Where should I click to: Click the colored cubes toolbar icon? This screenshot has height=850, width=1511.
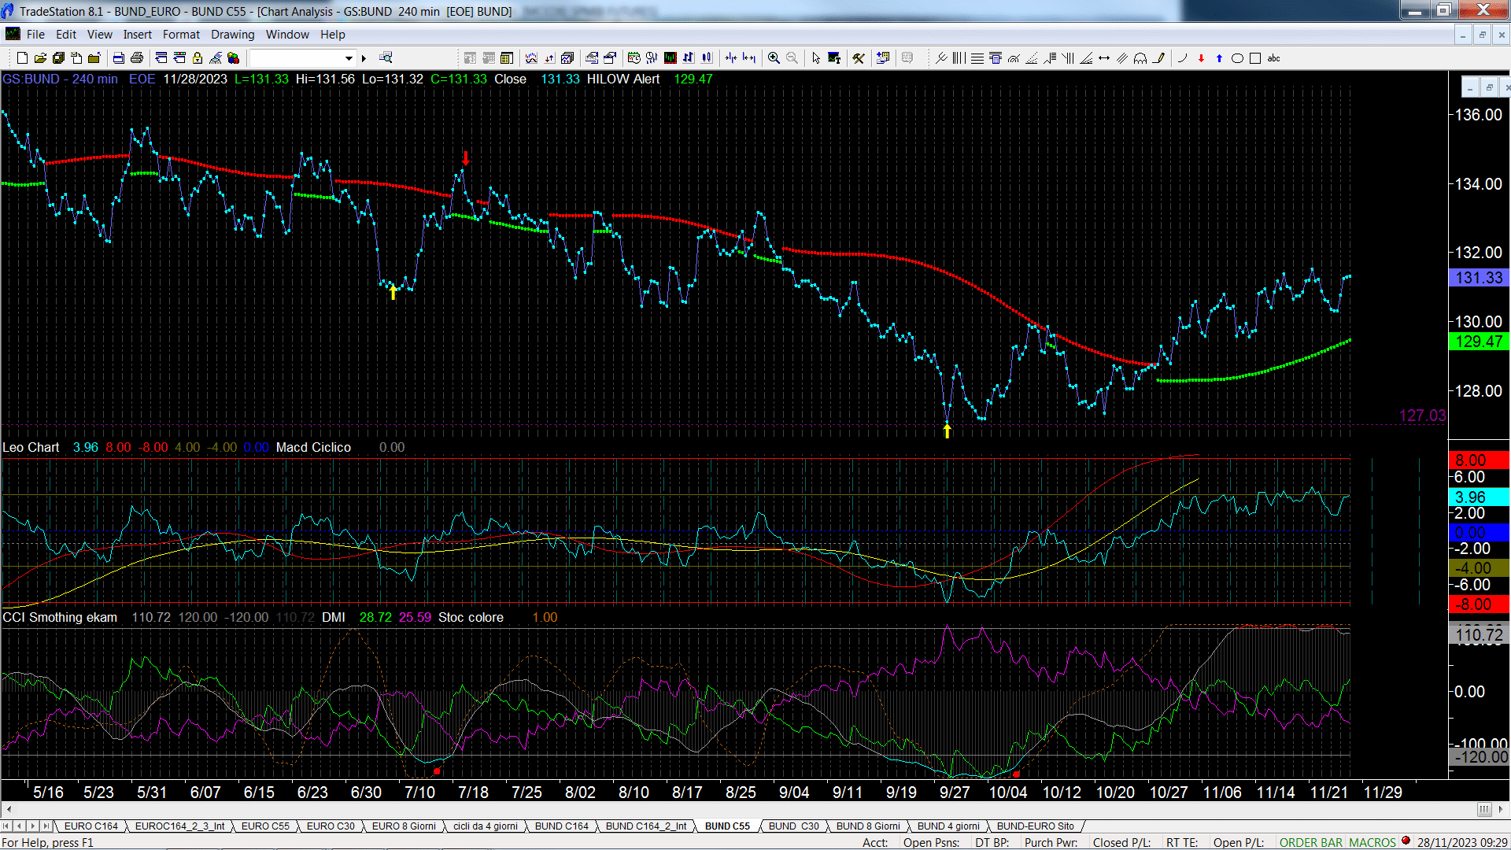pyautogui.click(x=233, y=58)
